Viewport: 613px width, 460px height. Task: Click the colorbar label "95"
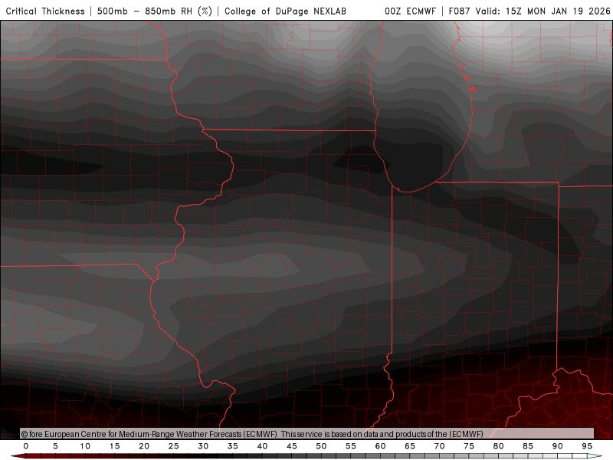(587, 446)
